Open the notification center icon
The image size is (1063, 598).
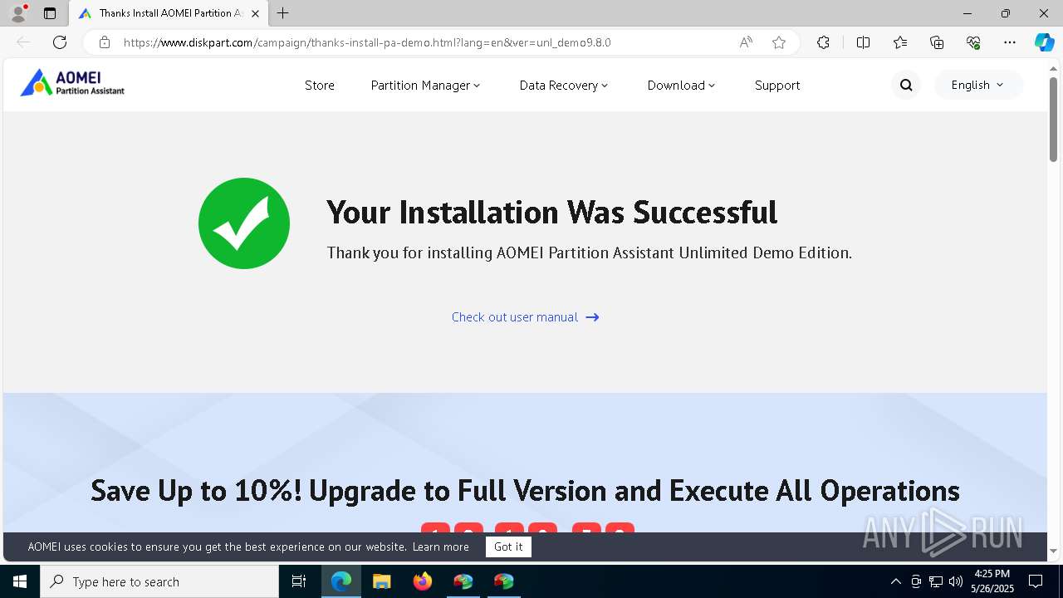pyautogui.click(x=1036, y=581)
